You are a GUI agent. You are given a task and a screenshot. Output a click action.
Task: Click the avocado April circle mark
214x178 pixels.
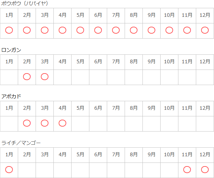click(62, 123)
